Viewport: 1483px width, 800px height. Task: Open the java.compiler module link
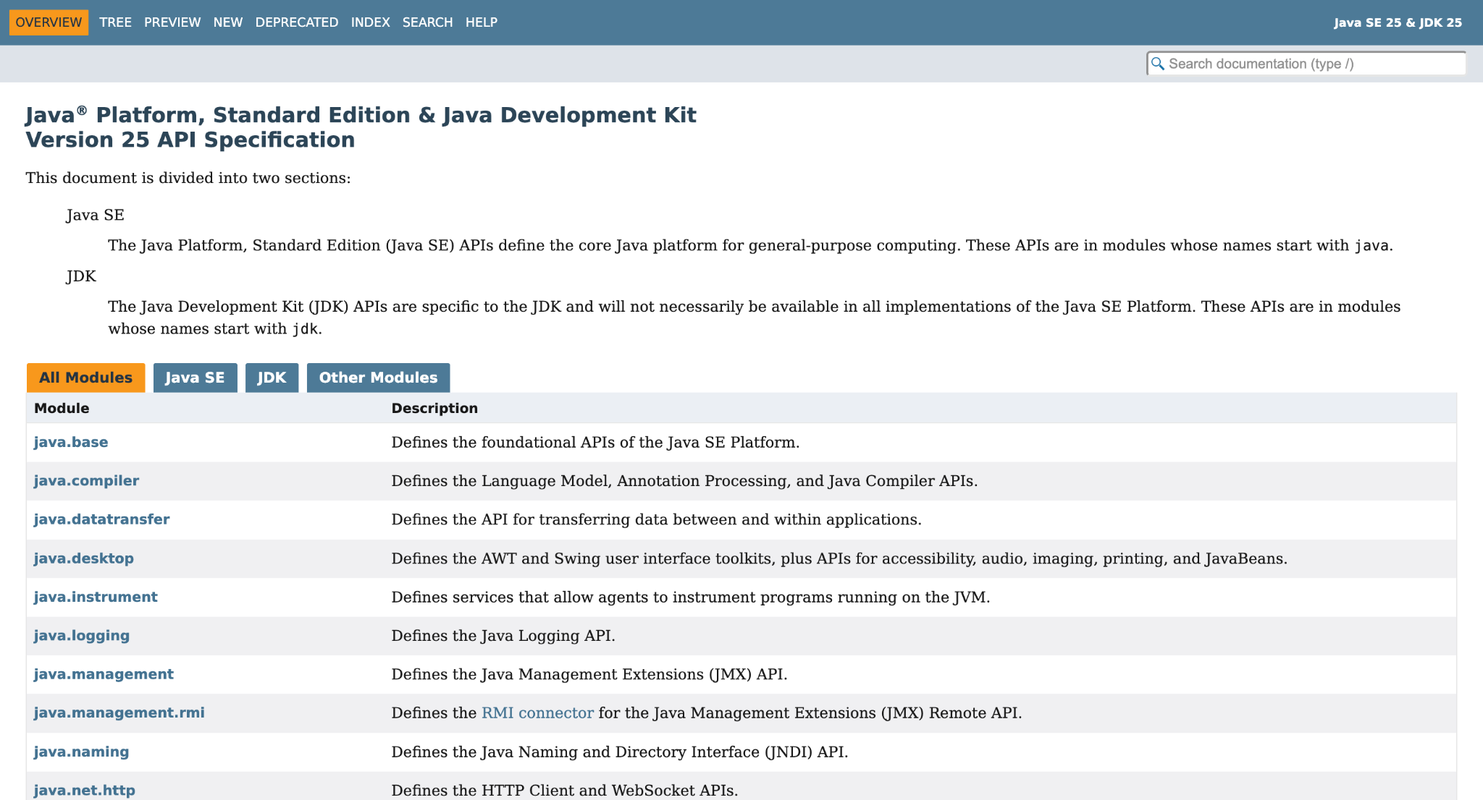(x=86, y=481)
